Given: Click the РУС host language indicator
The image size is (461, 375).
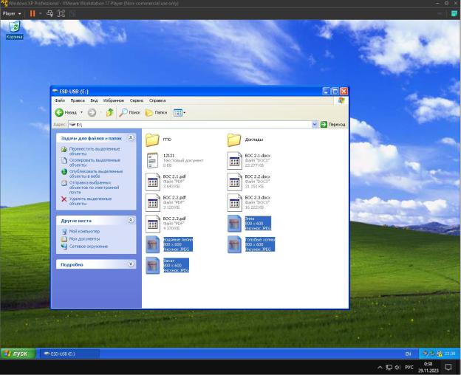Looking at the screenshot, I should (x=409, y=368).
